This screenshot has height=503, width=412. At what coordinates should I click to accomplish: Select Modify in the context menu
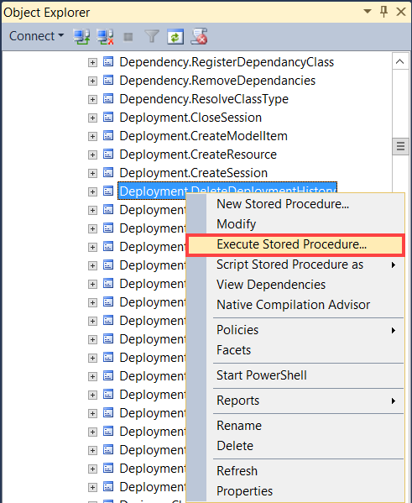(237, 224)
